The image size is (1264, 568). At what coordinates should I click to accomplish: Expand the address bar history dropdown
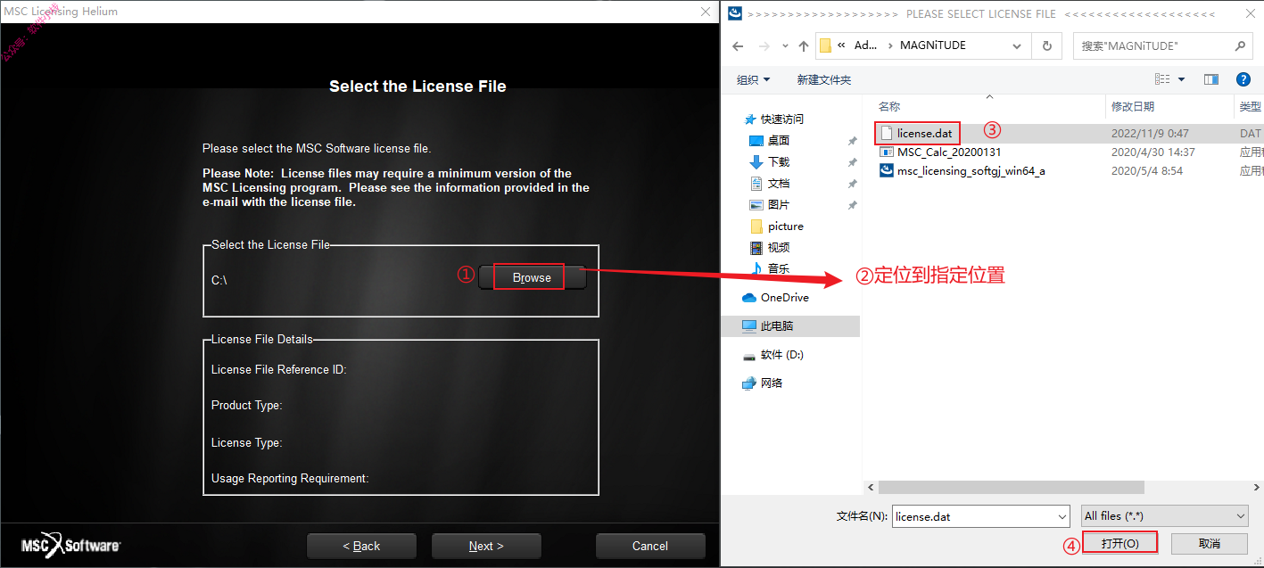[1019, 46]
